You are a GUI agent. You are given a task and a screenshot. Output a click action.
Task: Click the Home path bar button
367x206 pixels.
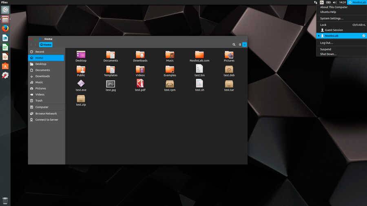[x=46, y=44]
